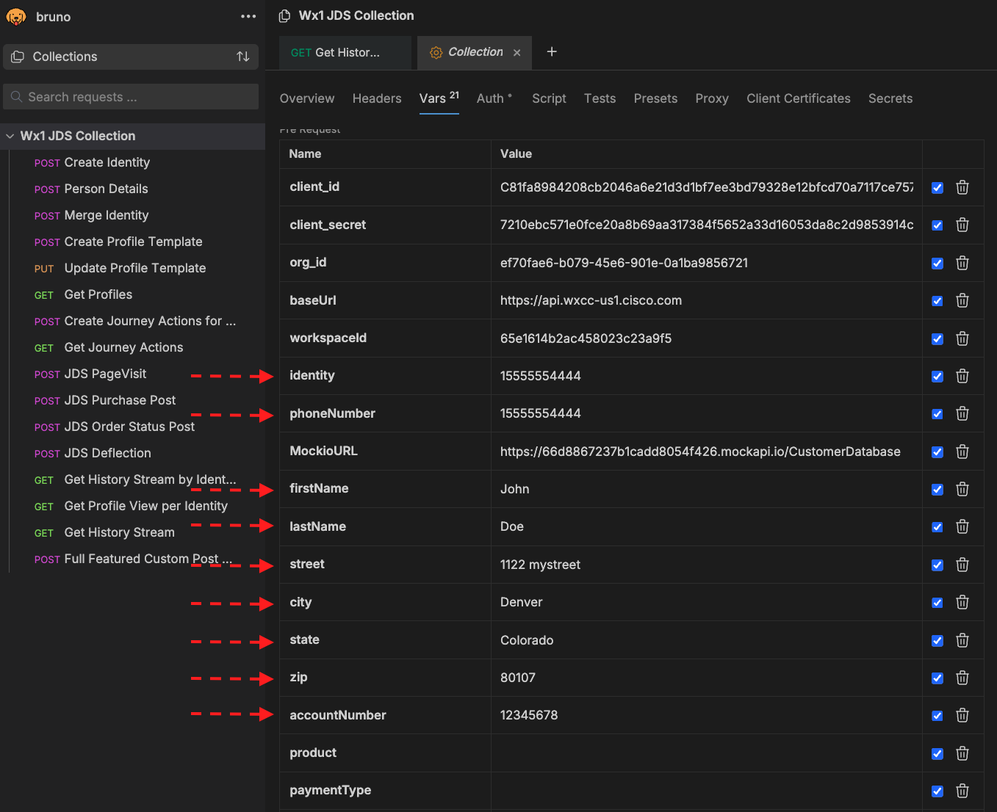Image resolution: width=997 pixels, height=812 pixels.
Task: Delete the zip variable
Action: (x=962, y=678)
